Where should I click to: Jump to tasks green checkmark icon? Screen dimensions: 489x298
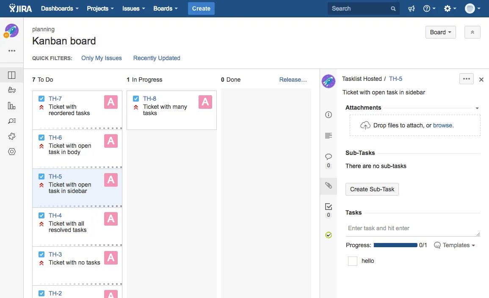pyautogui.click(x=329, y=235)
